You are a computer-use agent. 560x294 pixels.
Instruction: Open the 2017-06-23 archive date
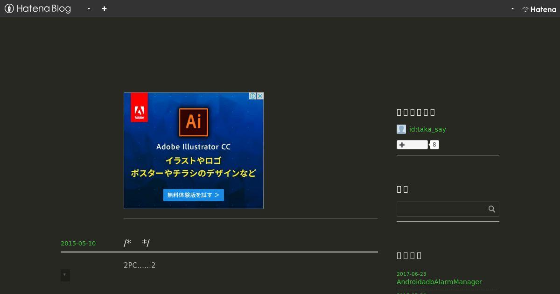pos(412,274)
